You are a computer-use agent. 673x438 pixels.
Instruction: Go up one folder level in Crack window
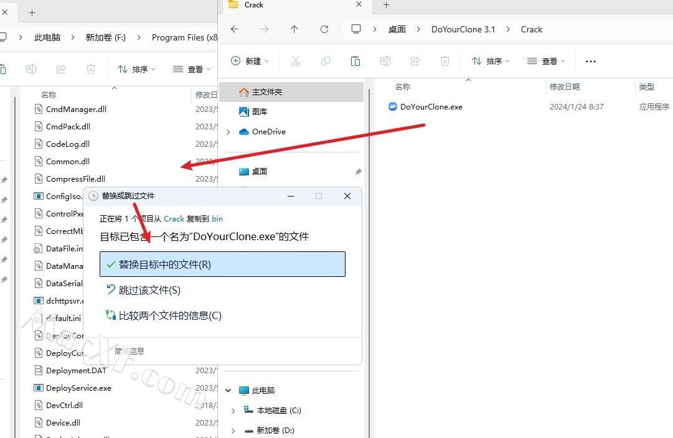pos(294,29)
